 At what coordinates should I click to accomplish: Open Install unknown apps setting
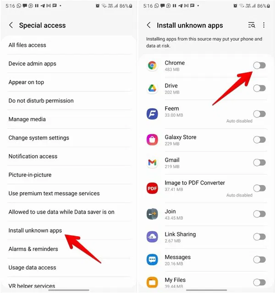click(x=35, y=230)
